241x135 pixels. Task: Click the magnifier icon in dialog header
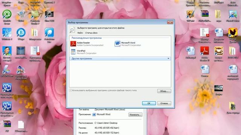click(72, 30)
